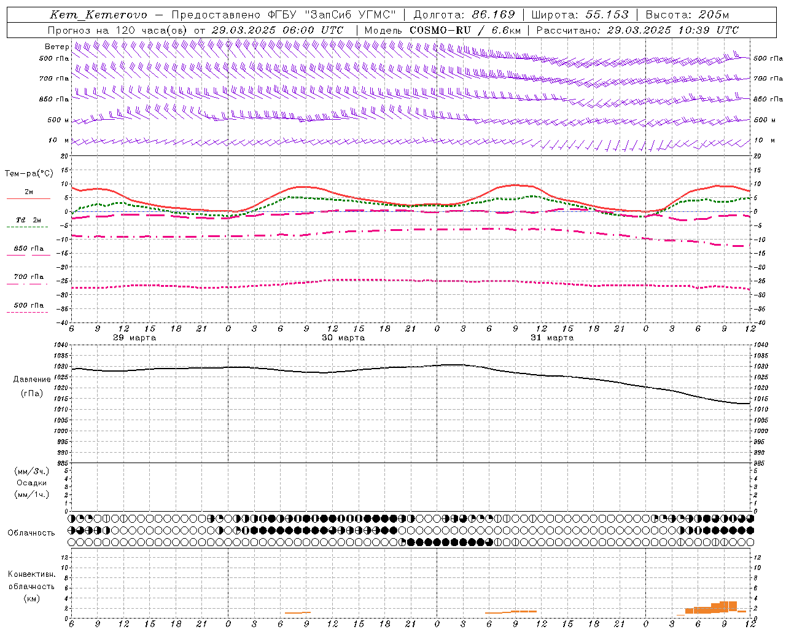Click the 985 value on the right pressure axis
The width and height of the screenshot is (786, 629).
coord(761,463)
